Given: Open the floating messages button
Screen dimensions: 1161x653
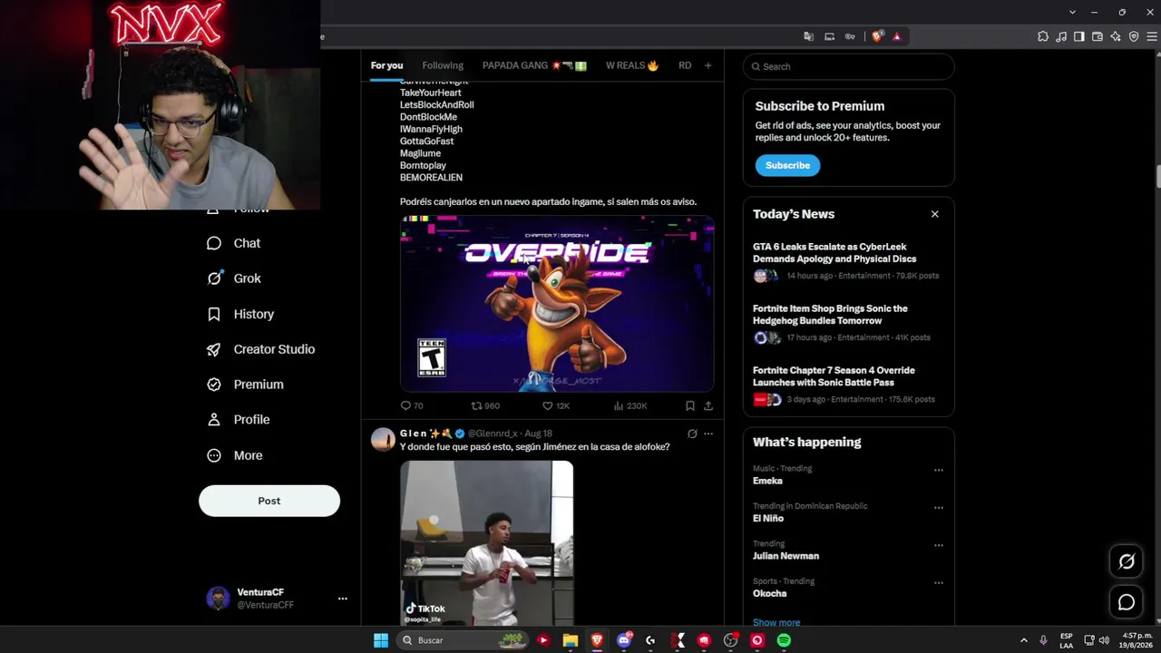Looking at the screenshot, I should (1127, 602).
